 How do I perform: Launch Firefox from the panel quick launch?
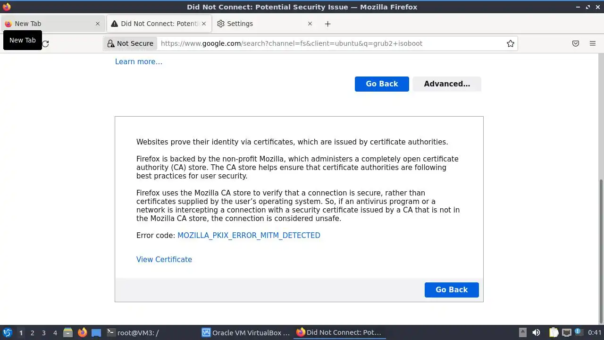(x=82, y=332)
